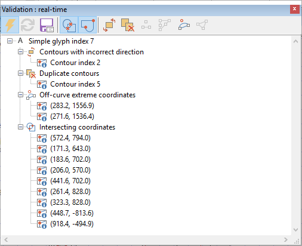Collapse Contours with incorrect direction group
The width and height of the screenshot is (302, 246).
[x=20, y=52]
